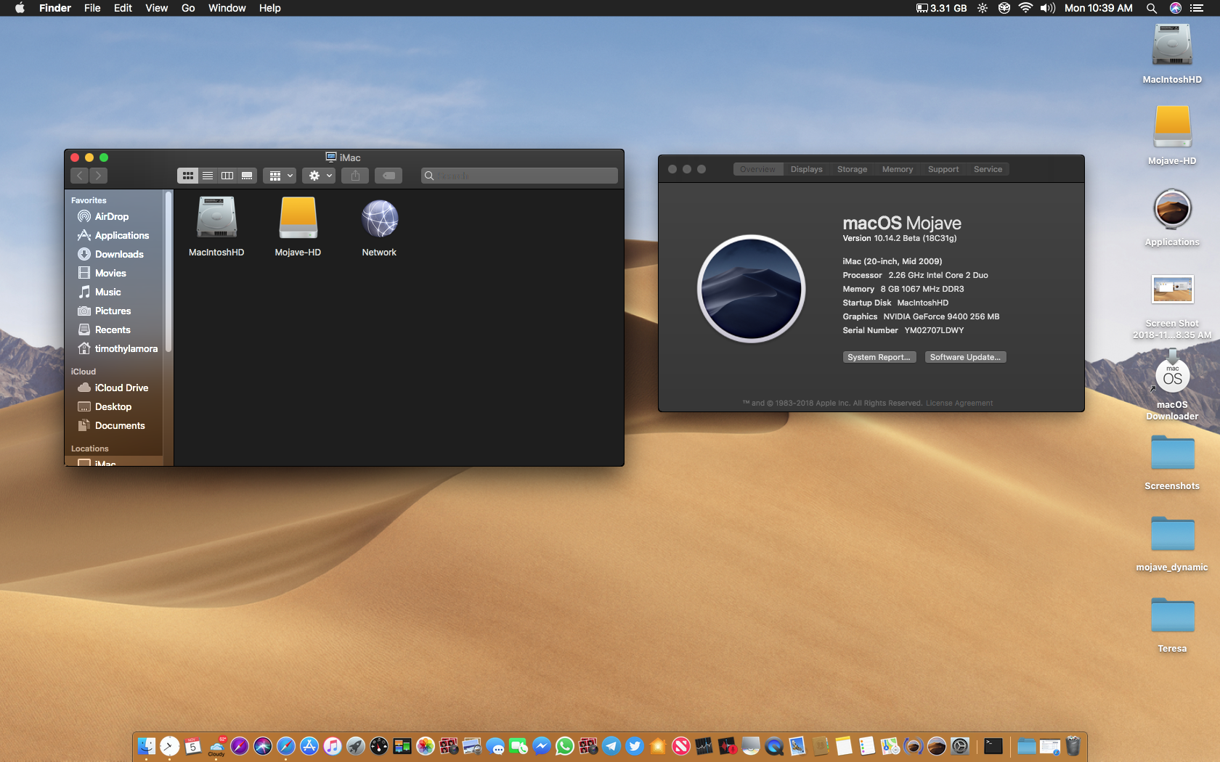
Task: Switch to Memory tab in About This Mac
Action: point(898,169)
